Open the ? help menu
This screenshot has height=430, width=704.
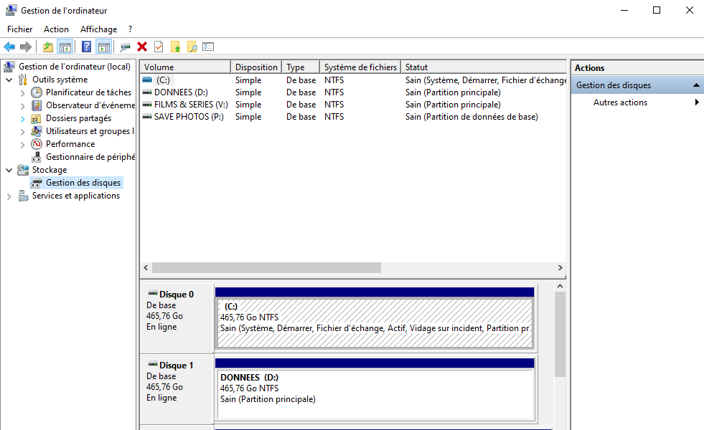(x=130, y=29)
